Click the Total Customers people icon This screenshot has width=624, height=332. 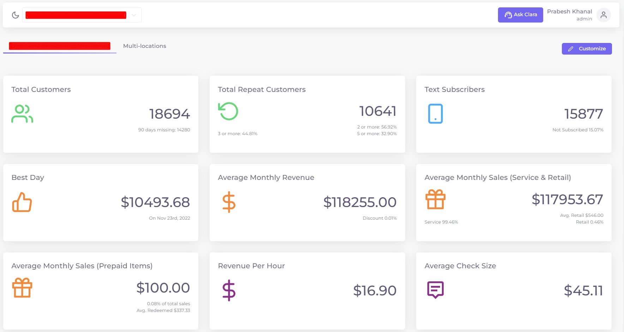click(x=22, y=113)
